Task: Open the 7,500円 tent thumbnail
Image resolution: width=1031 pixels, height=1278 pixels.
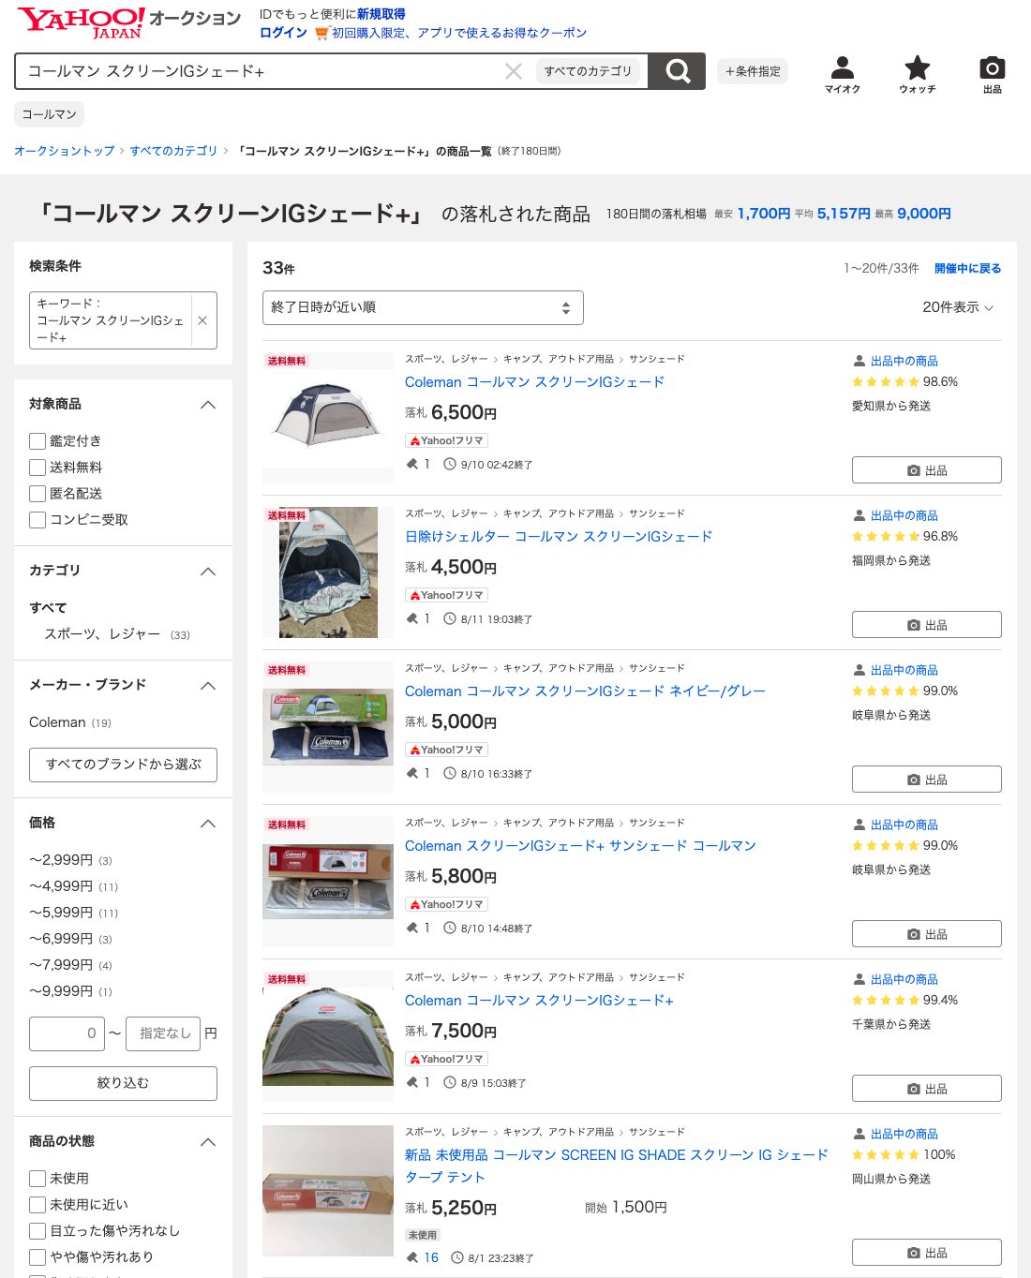Action: (328, 1036)
